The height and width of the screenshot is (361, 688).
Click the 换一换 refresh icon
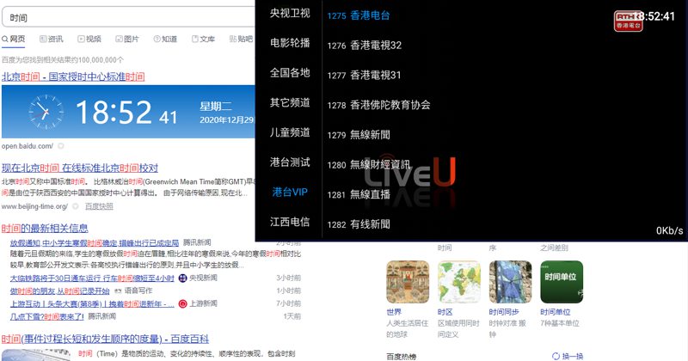click(556, 356)
